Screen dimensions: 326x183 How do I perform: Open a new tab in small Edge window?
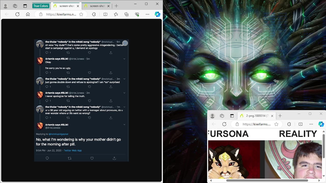coord(280,116)
